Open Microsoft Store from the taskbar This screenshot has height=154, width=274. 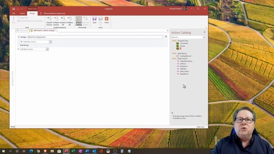pyautogui.click(x=59, y=151)
